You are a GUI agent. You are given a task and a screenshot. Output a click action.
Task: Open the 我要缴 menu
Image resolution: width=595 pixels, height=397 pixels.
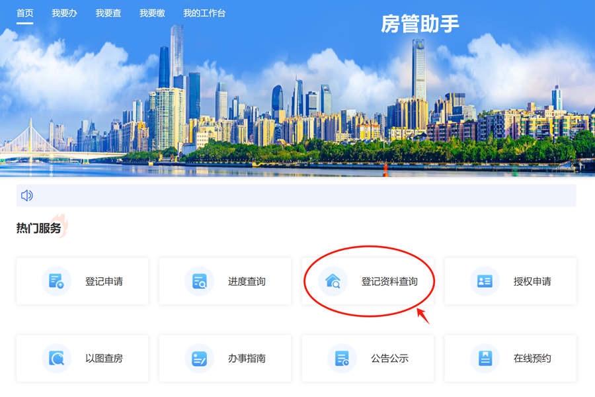(x=152, y=13)
